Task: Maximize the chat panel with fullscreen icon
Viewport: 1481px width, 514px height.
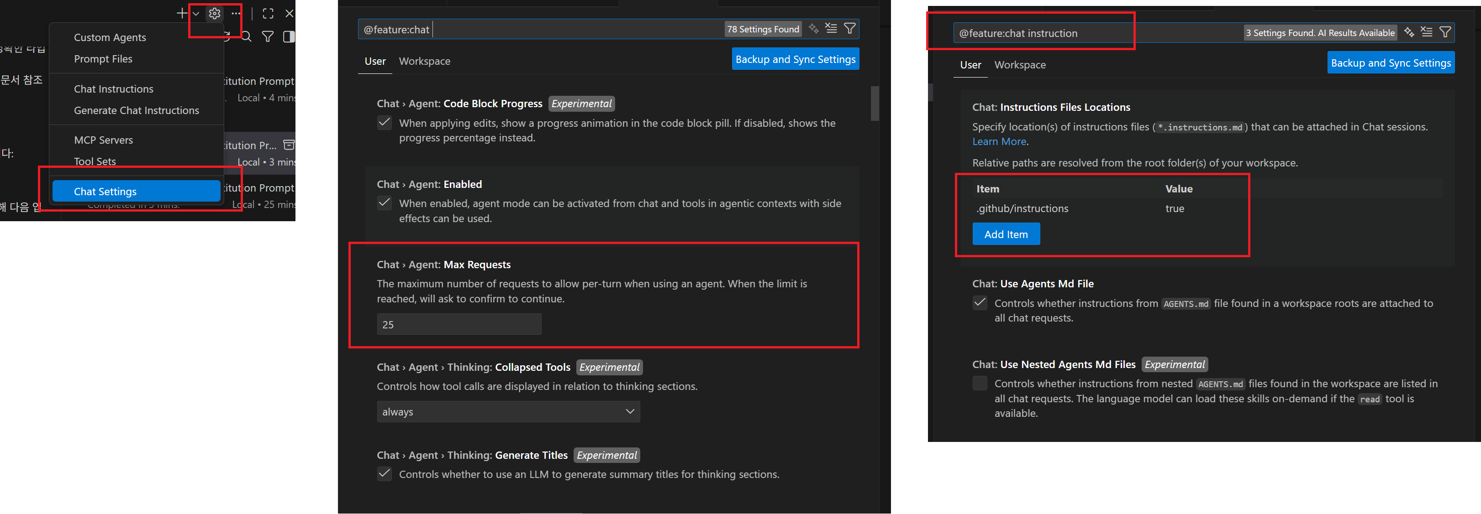Action: (x=268, y=13)
